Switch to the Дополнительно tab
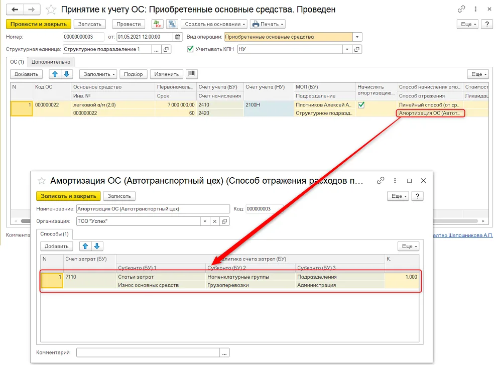This screenshot has height=365, width=502. (x=51, y=62)
